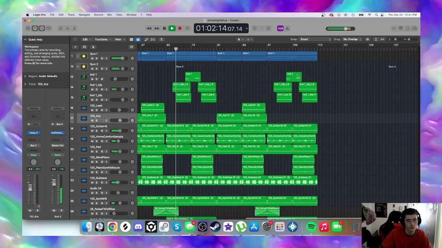Open the Note Pads button at top right
The height and width of the screenshot is (248, 442).
tap(401, 28)
